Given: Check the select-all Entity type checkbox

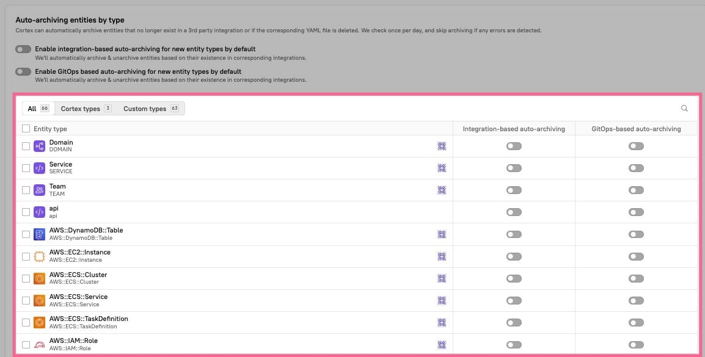Looking at the screenshot, I should point(26,128).
